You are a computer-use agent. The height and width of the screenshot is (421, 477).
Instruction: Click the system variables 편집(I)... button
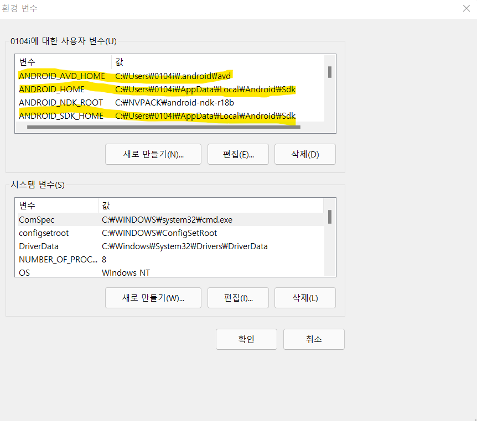click(238, 298)
